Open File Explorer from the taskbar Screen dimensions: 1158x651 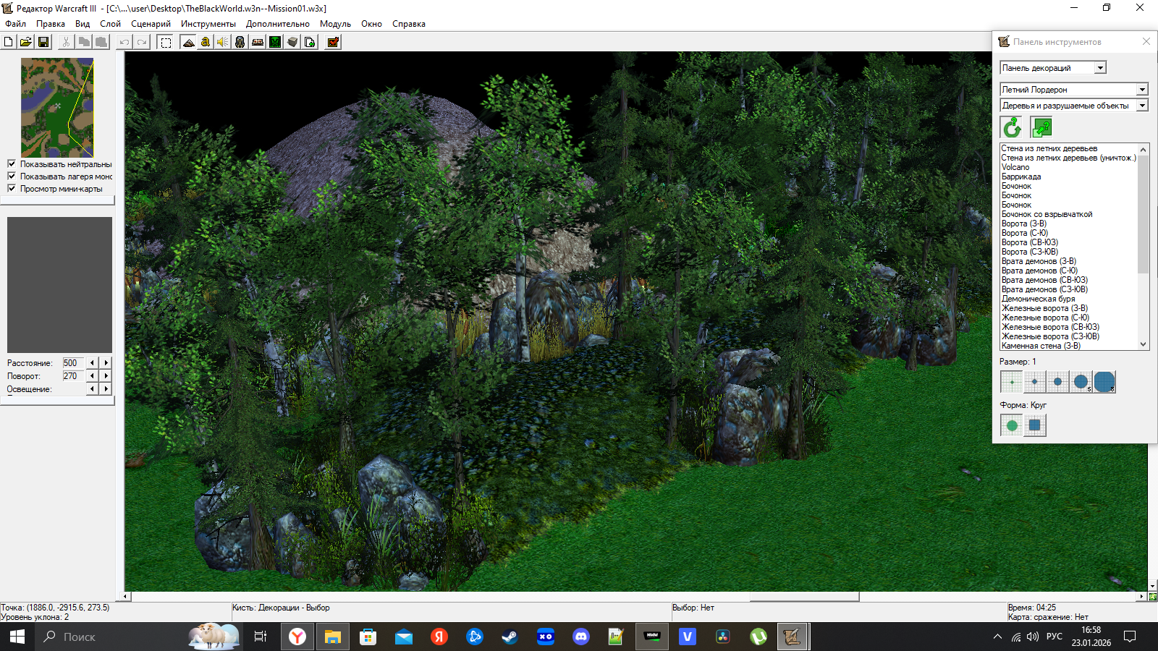coord(332,637)
